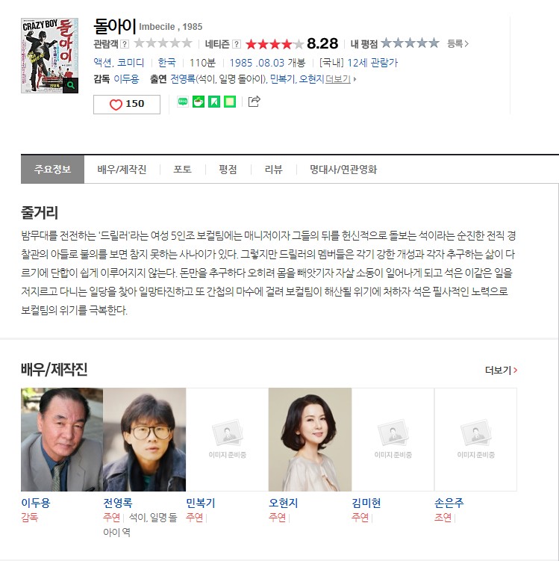This screenshot has height=561, width=559.
Task: Click the Naver bookmark share icon
Action: click(214, 102)
